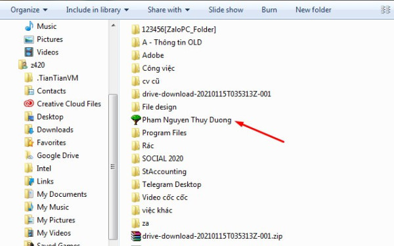Change view using the views icon
The image size is (394, 246).
click(x=385, y=10)
